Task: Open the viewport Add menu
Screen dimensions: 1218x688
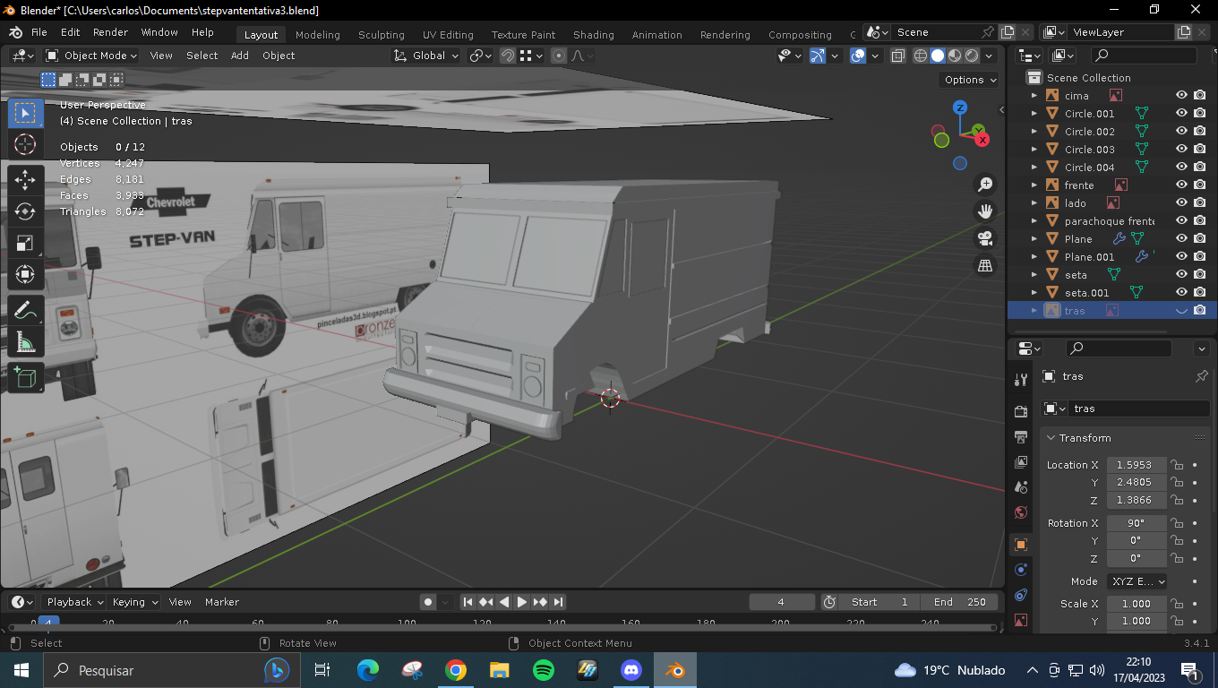Action: point(240,56)
